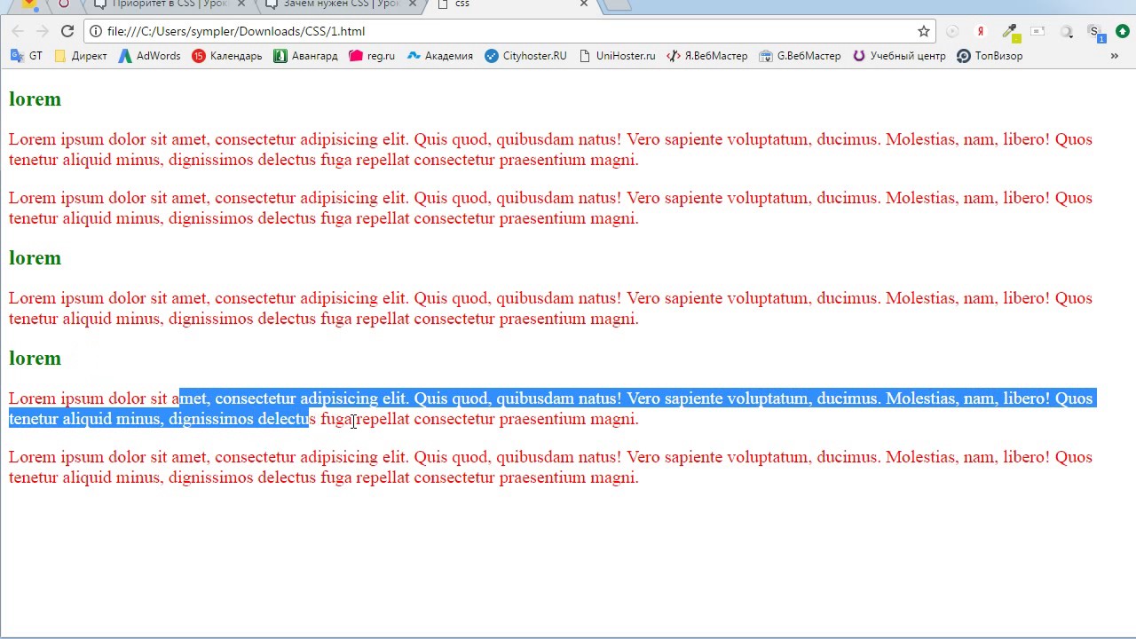Viewport: 1136px width, 639px height.
Task: Open the GT bookmark
Action: pyautogui.click(x=26, y=56)
